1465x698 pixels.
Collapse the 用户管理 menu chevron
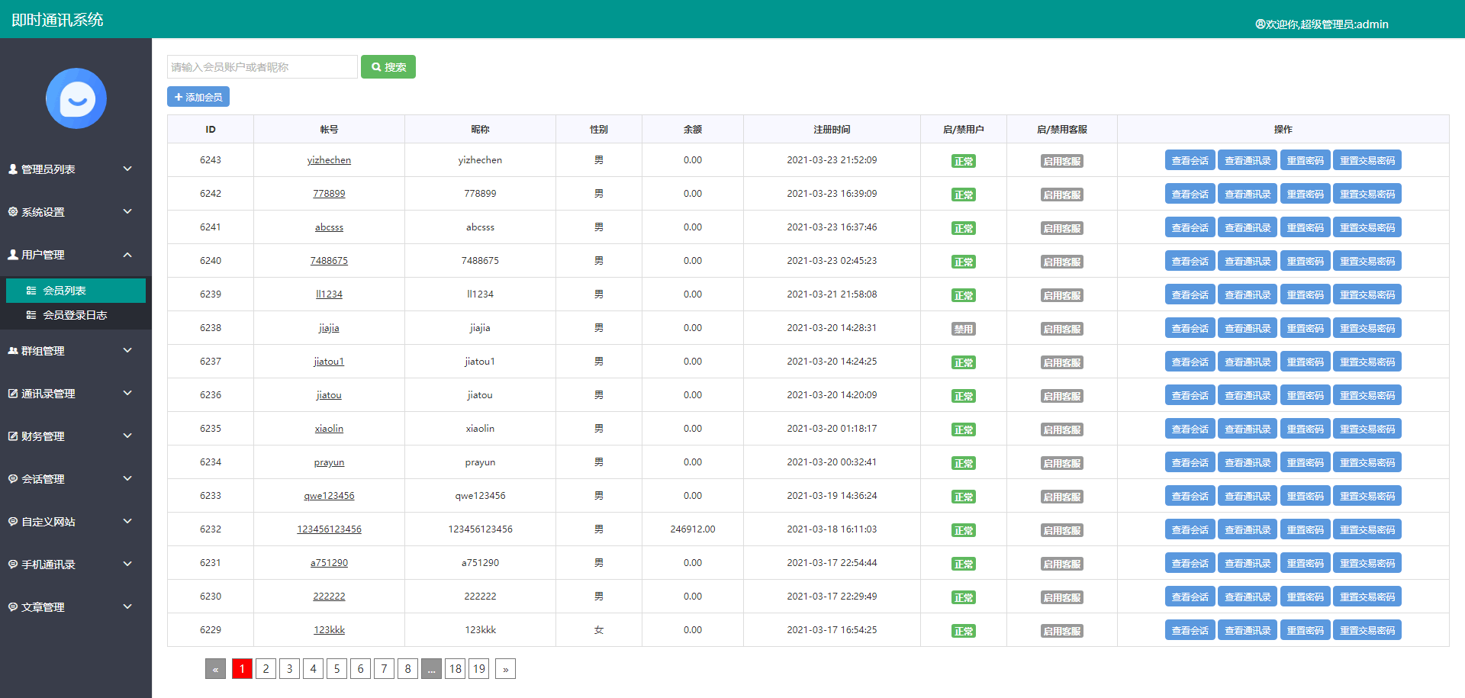click(127, 255)
